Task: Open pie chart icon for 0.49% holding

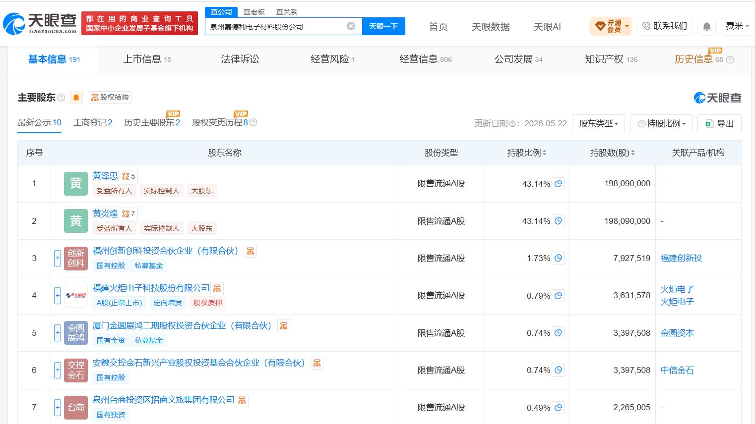Action: [558, 408]
